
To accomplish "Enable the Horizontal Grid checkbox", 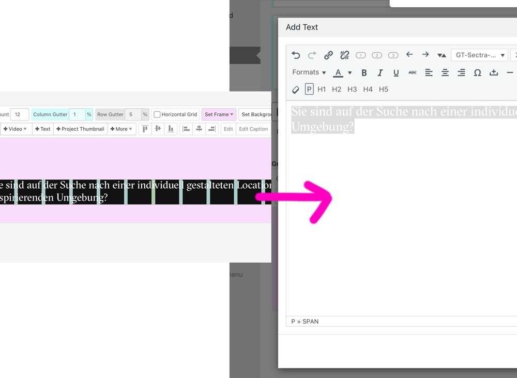I will 157,114.
